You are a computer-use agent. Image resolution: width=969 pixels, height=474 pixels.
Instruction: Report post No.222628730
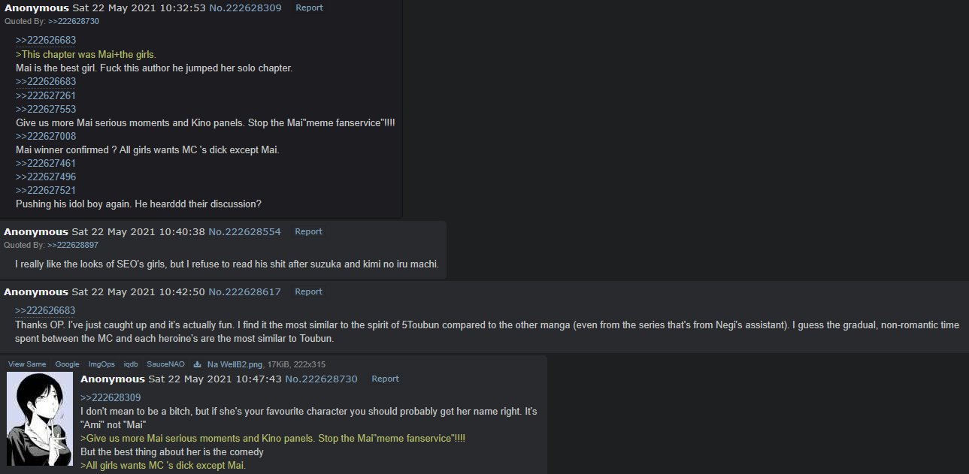point(385,379)
